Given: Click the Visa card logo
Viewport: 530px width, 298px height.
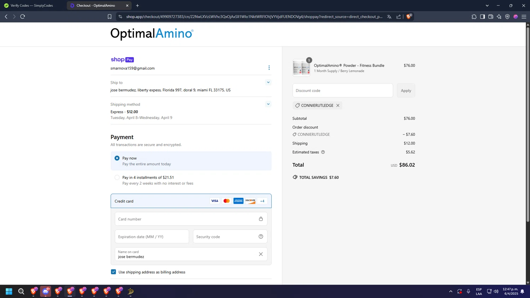Looking at the screenshot, I should pos(214,201).
